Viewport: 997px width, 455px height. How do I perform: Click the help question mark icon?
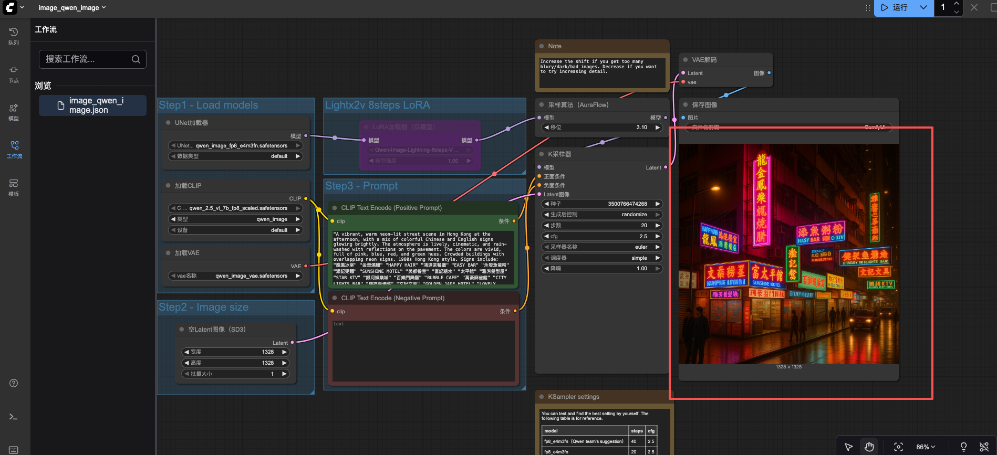[x=14, y=383]
